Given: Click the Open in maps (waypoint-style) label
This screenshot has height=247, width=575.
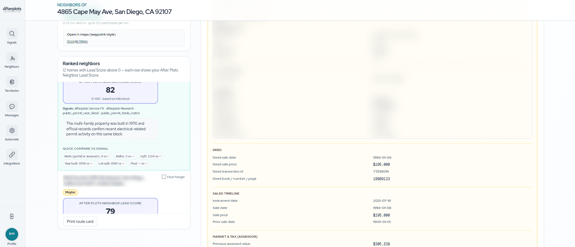Looking at the screenshot, I should coord(91,34).
